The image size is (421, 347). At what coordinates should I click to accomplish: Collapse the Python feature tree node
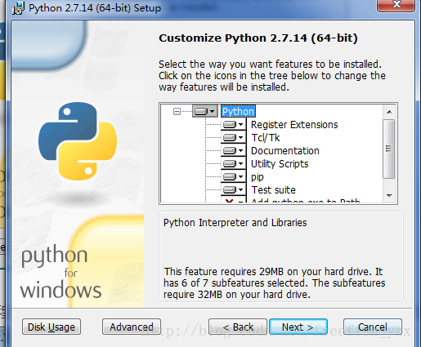[x=177, y=111]
